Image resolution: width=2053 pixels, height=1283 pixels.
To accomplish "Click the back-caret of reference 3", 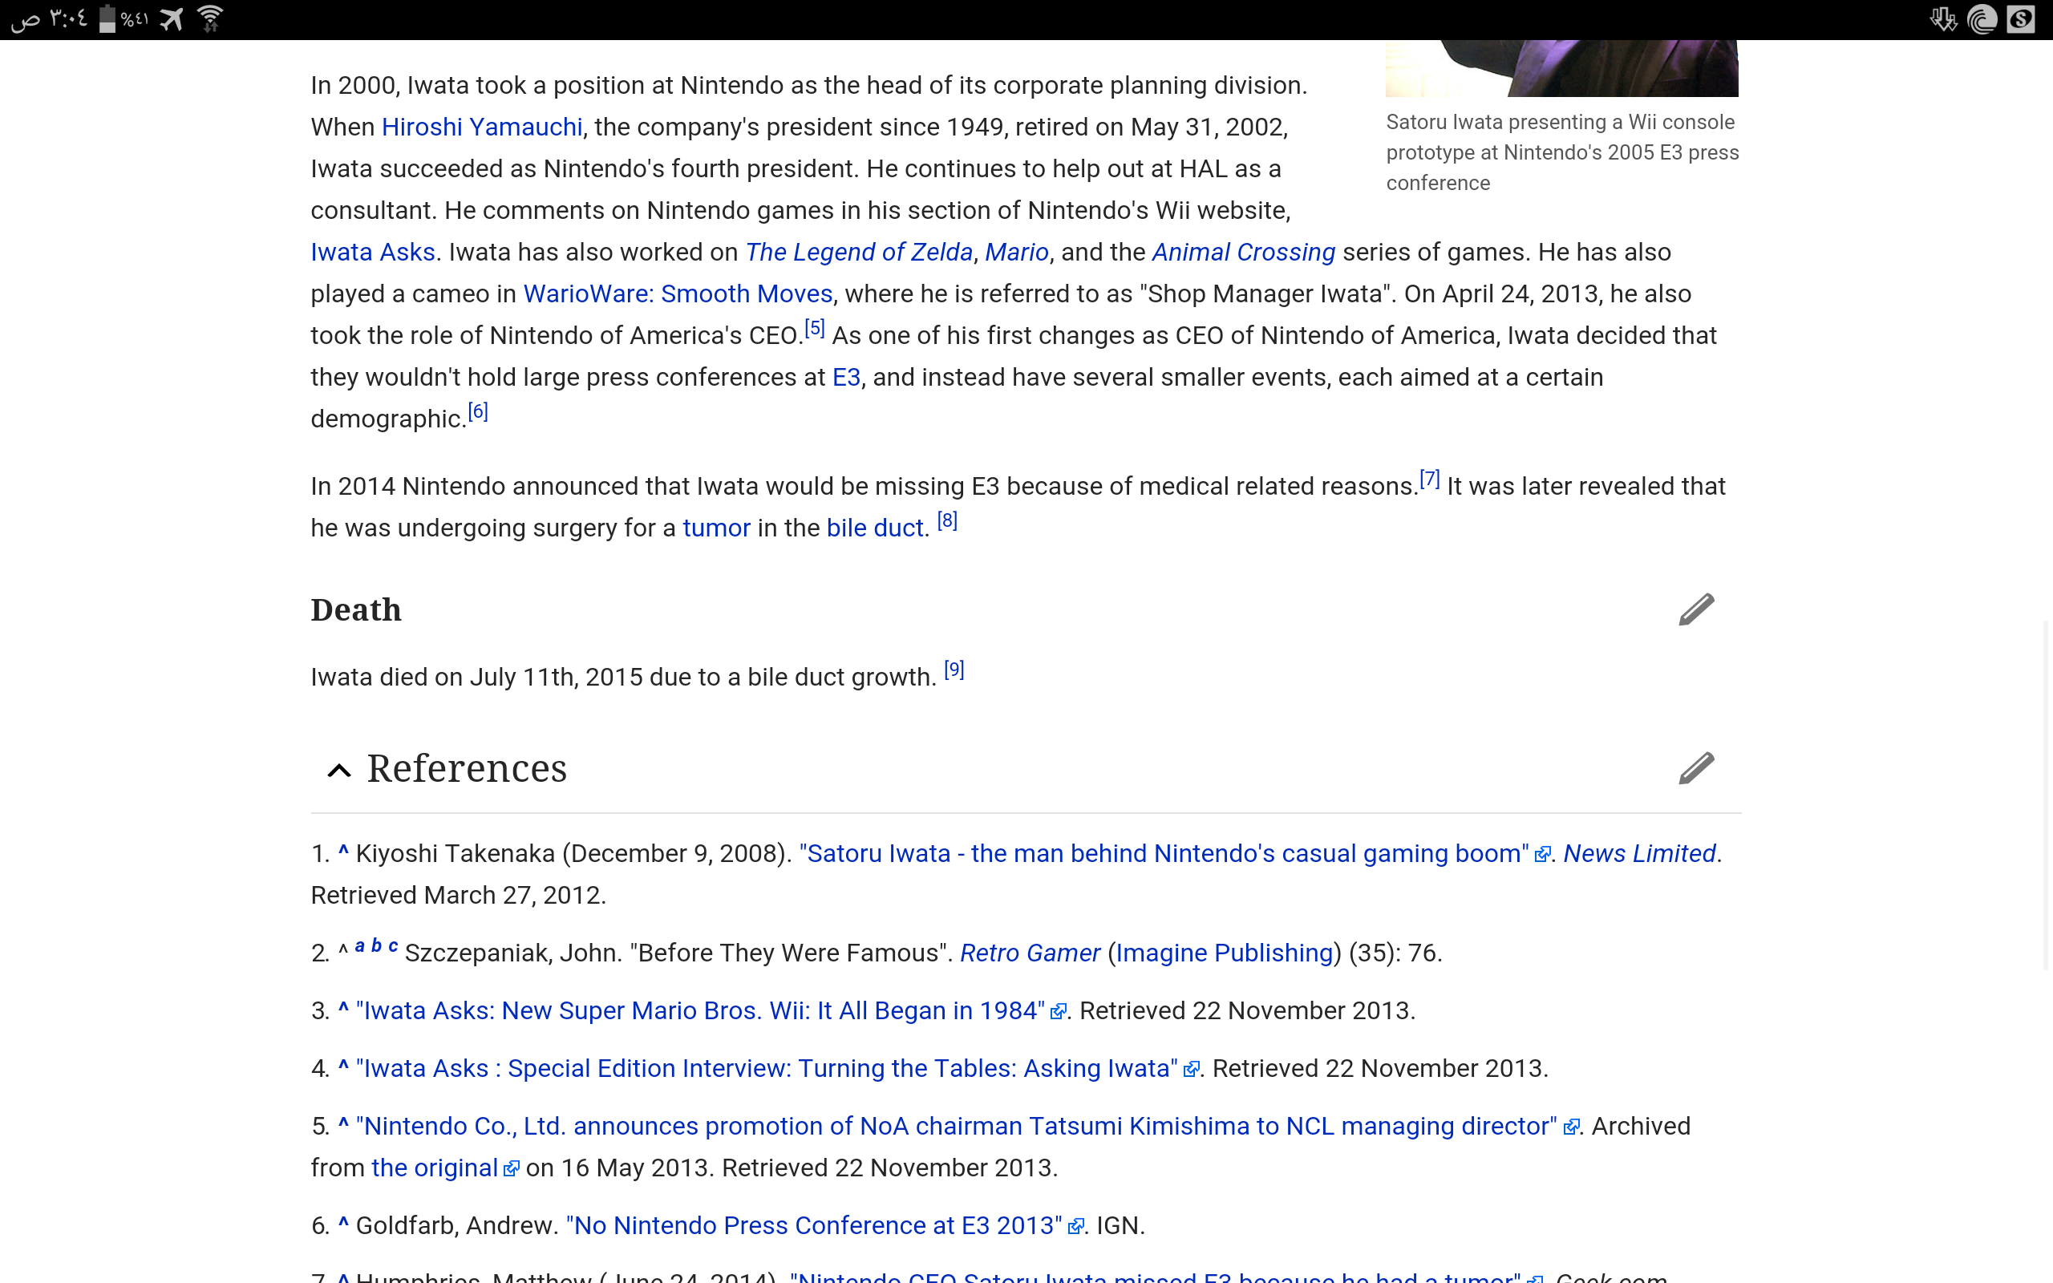I will [343, 1009].
